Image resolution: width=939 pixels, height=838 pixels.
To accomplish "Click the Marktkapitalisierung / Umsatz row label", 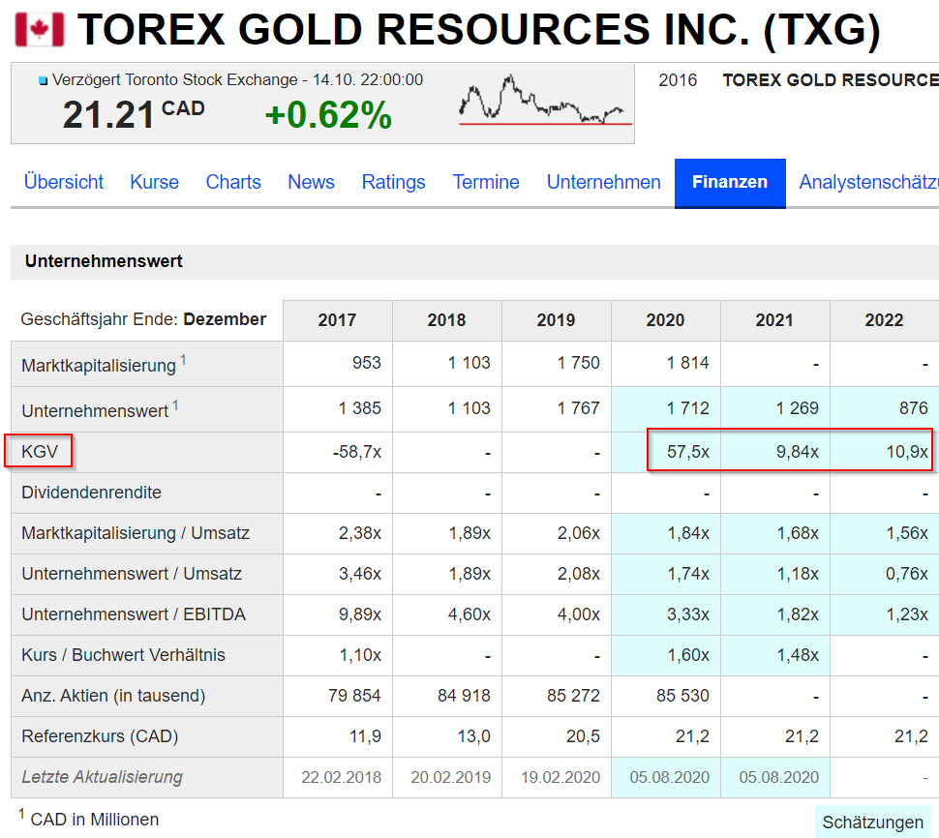I will coord(136,533).
